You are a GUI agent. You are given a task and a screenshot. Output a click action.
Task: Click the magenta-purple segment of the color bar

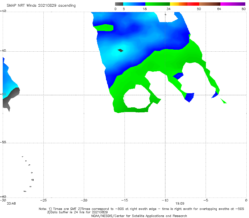[x=233, y=4]
